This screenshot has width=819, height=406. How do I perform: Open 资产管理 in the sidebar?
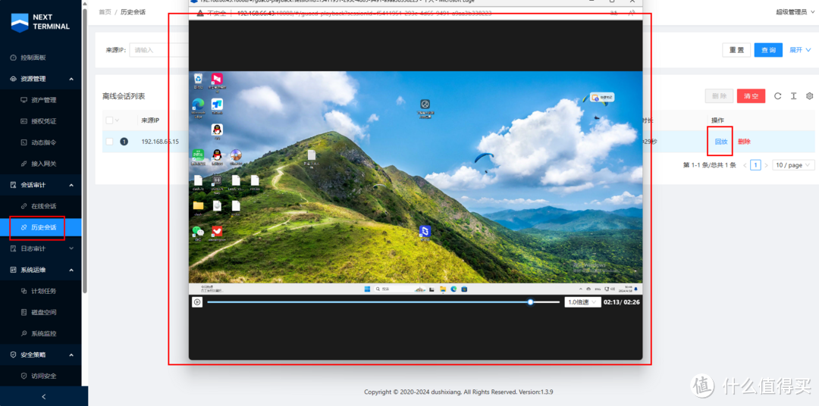43,100
